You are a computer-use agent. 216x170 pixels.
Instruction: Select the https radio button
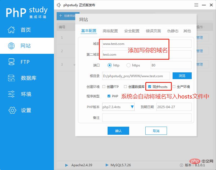[x=128, y=65]
